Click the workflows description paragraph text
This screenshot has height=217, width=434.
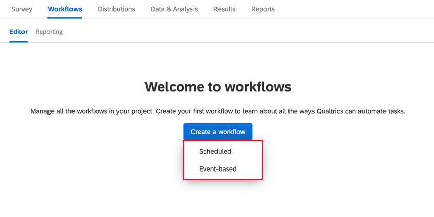(218, 112)
